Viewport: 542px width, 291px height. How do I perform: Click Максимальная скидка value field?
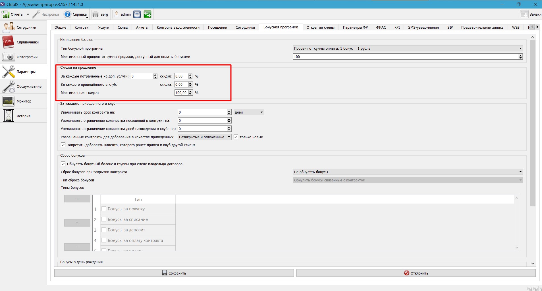coord(181,93)
